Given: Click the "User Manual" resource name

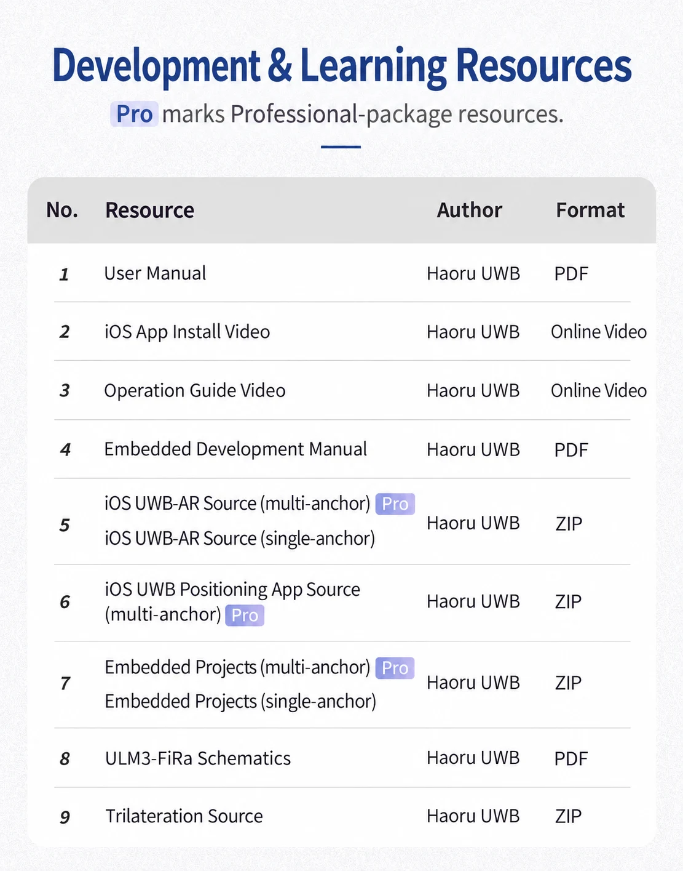Looking at the screenshot, I should point(155,273).
